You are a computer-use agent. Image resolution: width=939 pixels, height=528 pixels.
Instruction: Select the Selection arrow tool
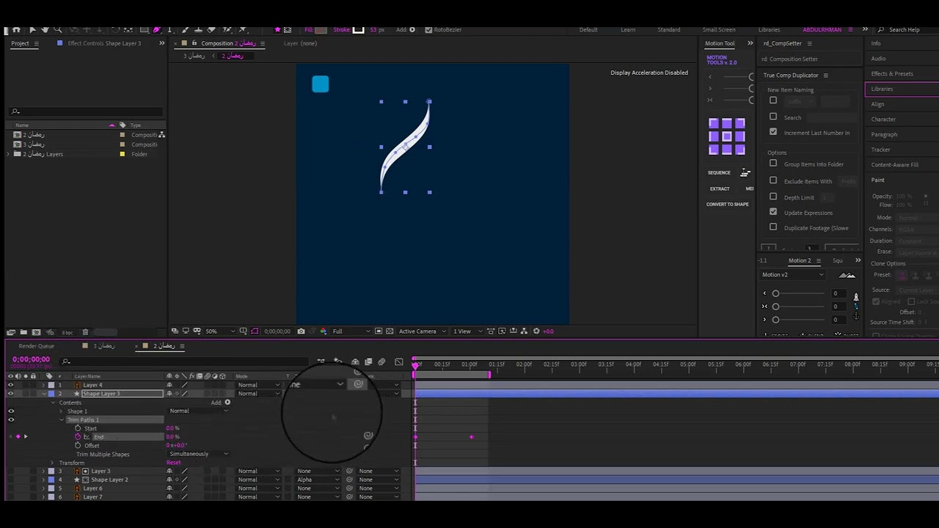tap(32, 30)
